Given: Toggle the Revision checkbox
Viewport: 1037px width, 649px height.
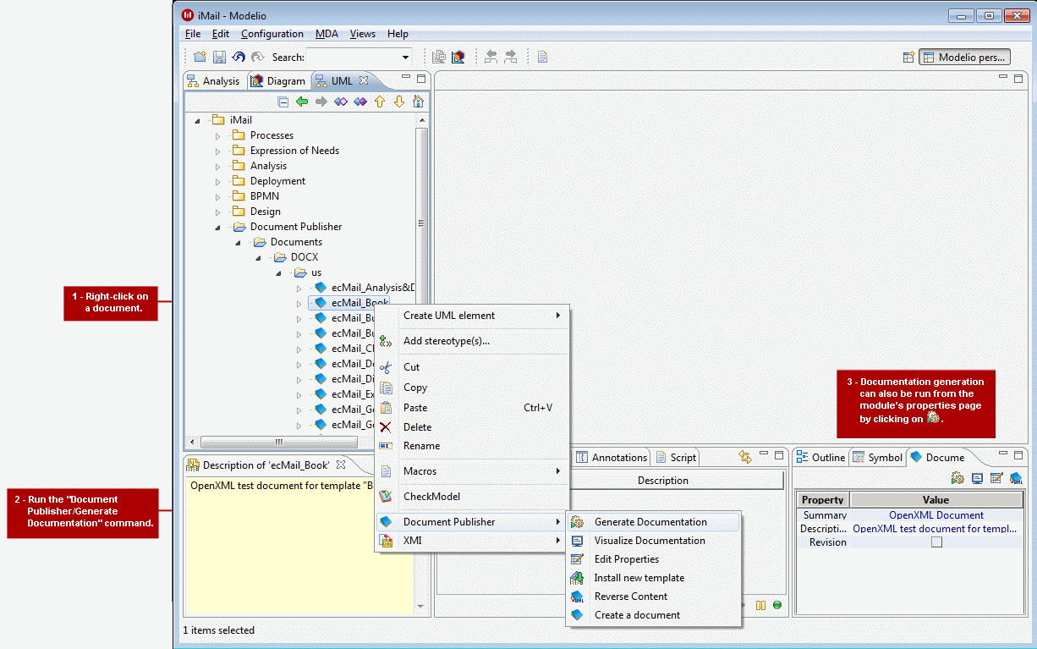Looking at the screenshot, I should pyautogui.click(x=936, y=542).
